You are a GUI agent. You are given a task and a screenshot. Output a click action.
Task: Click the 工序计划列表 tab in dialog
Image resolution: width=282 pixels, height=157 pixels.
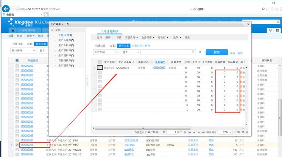[110, 31]
